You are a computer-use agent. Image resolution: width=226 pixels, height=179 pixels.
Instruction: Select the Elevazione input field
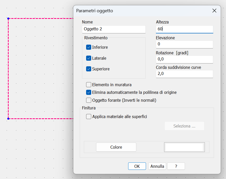click(x=184, y=44)
